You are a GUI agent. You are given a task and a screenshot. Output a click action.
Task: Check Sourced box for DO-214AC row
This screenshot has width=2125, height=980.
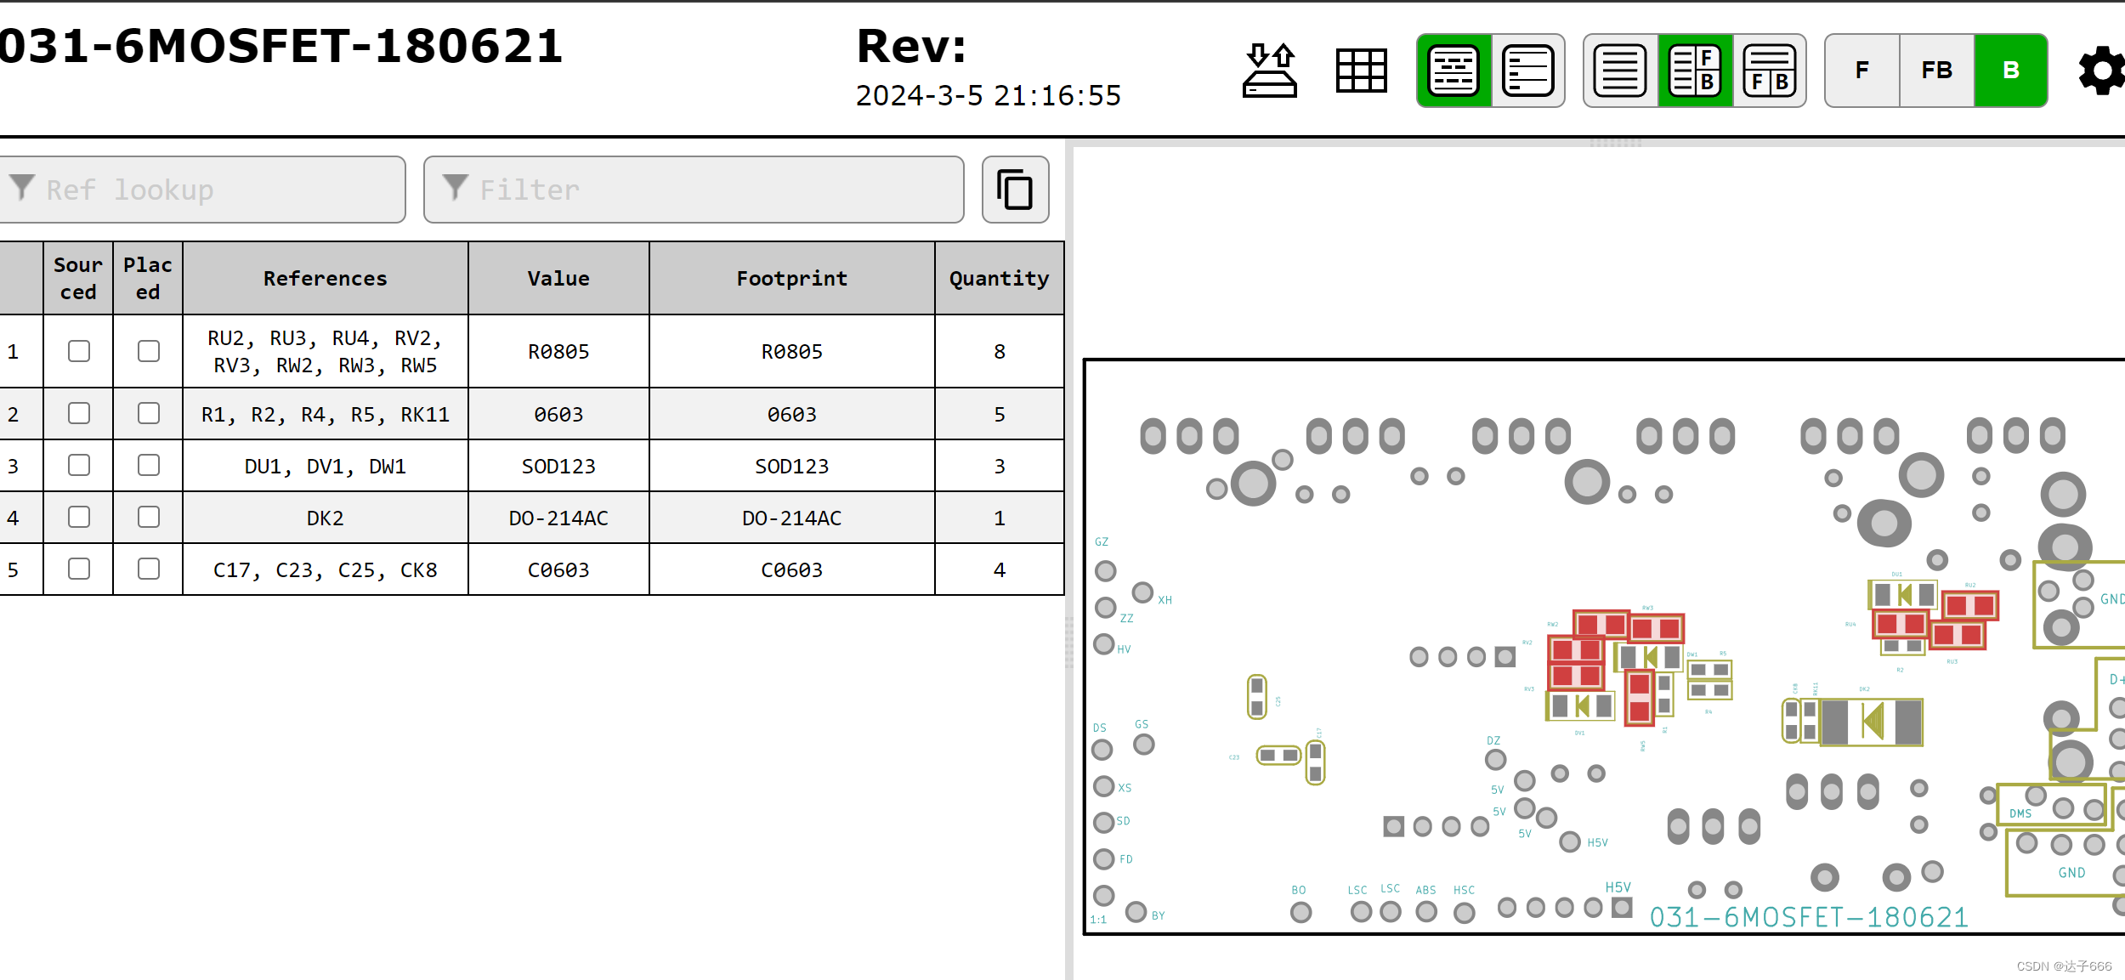click(x=79, y=517)
